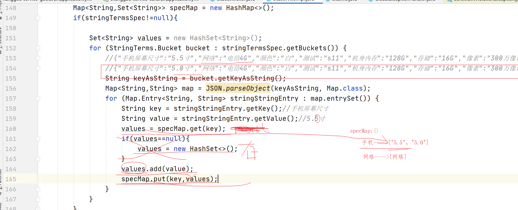This screenshot has height=210, width=518.
Task: Collapse the for loop fold at line 152
Action: (38, 48)
